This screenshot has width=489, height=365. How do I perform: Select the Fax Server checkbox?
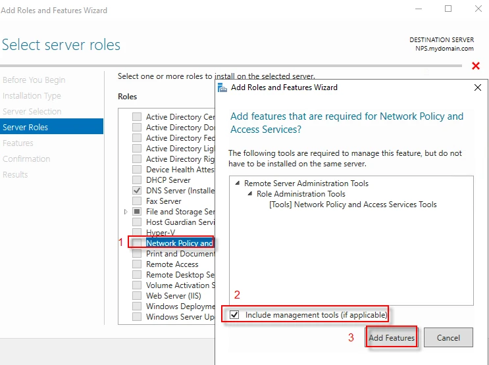point(137,201)
